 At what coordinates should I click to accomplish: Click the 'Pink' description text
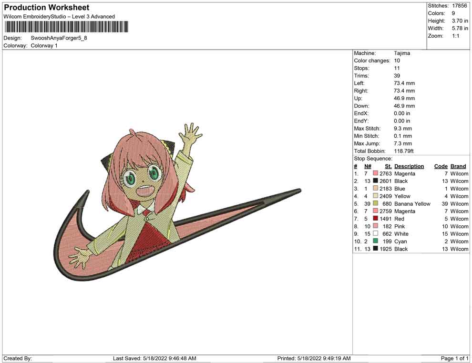pyautogui.click(x=400, y=226)
